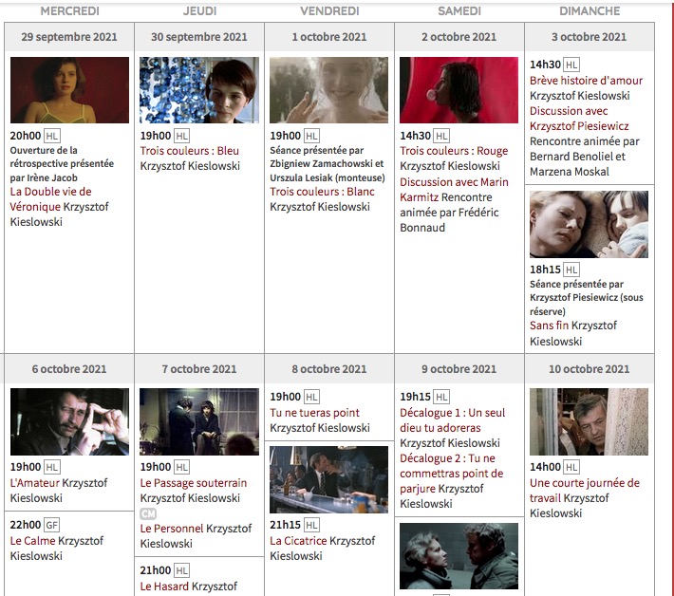Click the 3 octobre 2021 date header
Image resolution: width=674 pixels, height=596 pixels.
point(590,37)
